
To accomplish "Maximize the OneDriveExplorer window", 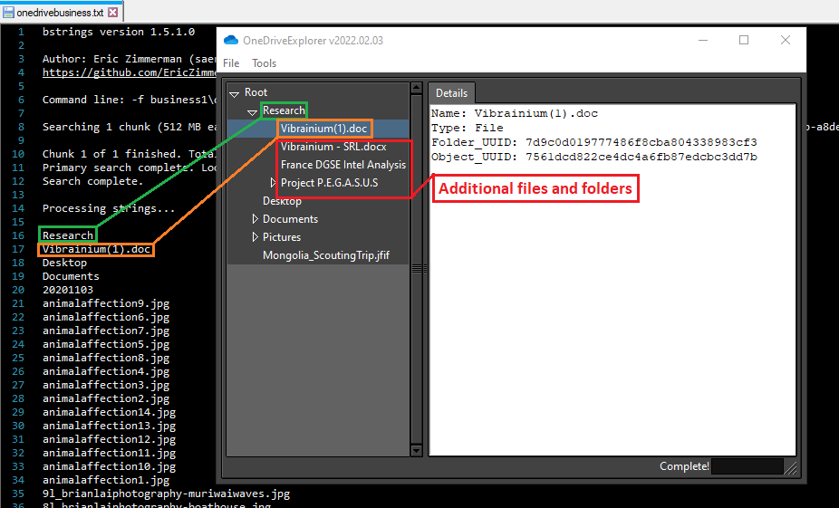I will 744,40.
